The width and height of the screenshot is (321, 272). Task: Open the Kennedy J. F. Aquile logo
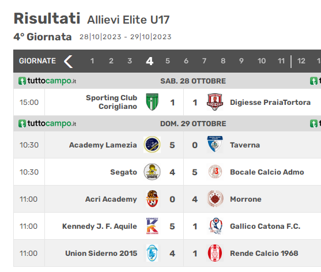coord(152,226)
